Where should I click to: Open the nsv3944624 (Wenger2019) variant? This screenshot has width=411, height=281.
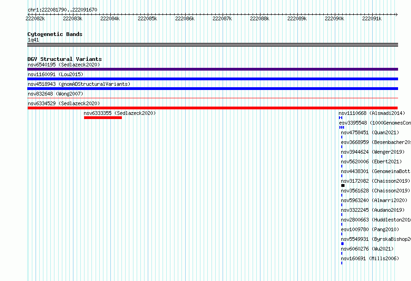[373, 152]
